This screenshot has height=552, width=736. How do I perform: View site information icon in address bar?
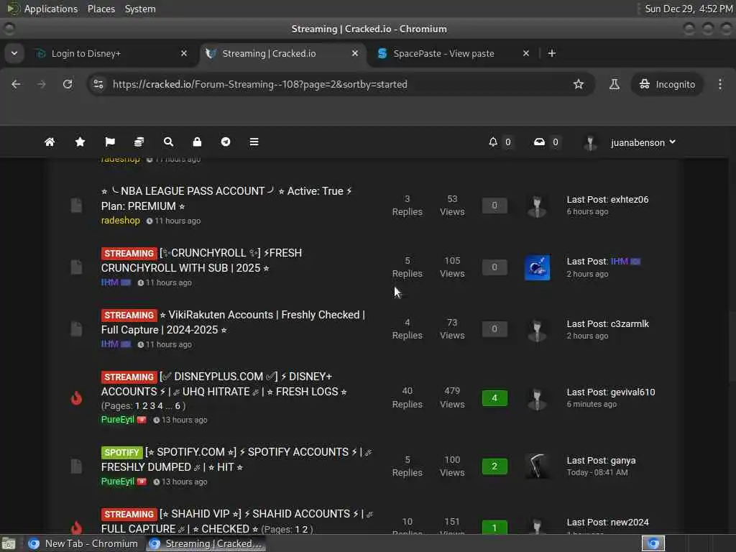[x=98, y=84]
